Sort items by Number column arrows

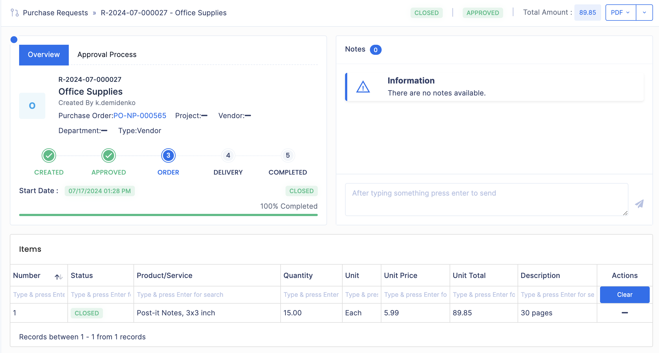click(59, 277)
